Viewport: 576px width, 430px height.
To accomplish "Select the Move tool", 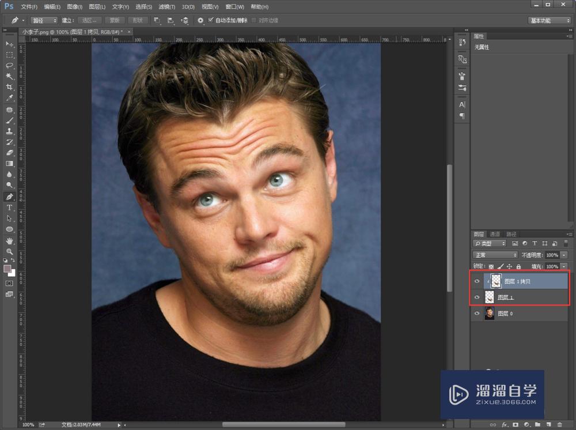I will pos(9,44).
